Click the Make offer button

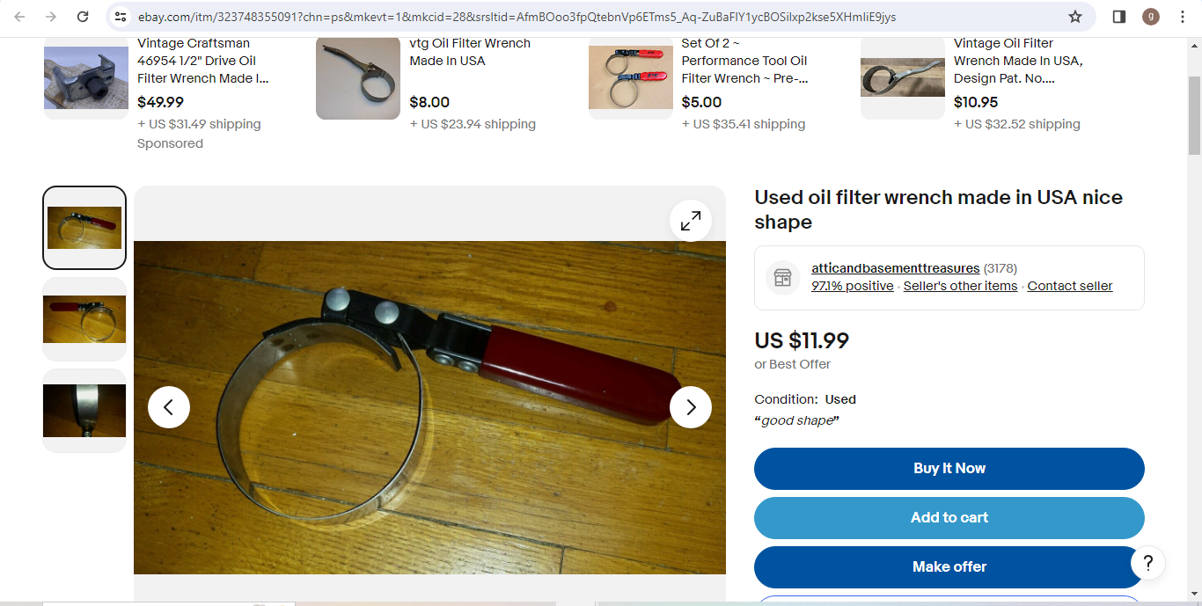pyautogui.click(x=949, y=567)
